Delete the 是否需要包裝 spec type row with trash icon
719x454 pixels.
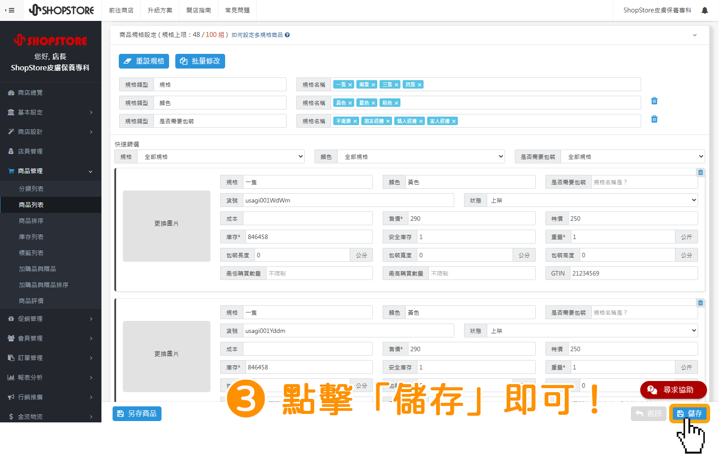pyautogui.click(x=654, y=119)
